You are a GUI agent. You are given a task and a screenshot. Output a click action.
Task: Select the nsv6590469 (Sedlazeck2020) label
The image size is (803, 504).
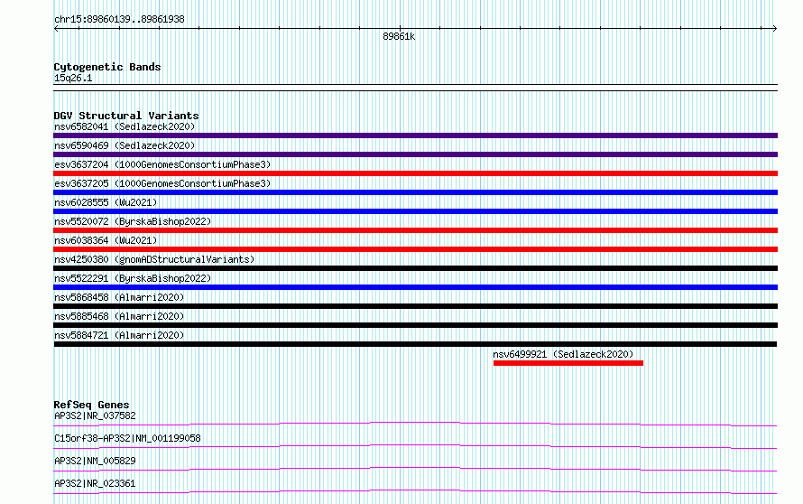point(125,145)
